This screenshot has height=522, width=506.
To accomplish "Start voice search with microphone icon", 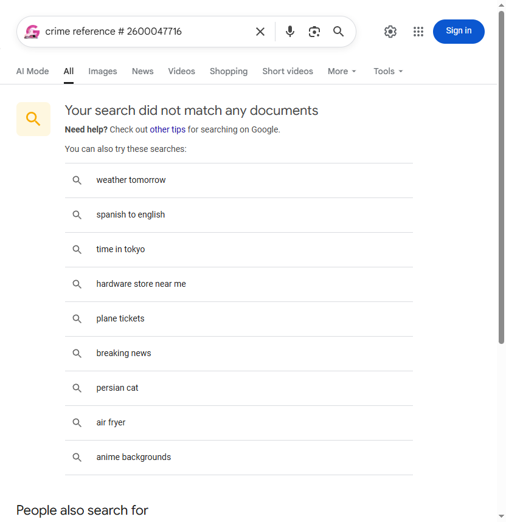I will (290, 32).
